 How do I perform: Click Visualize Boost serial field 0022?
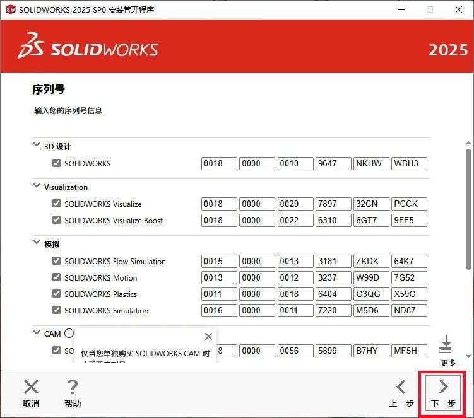click(x=295, y=220)
